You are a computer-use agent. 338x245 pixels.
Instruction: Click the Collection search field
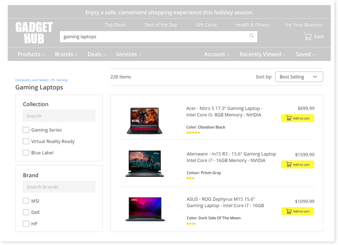tap(59, 116)
